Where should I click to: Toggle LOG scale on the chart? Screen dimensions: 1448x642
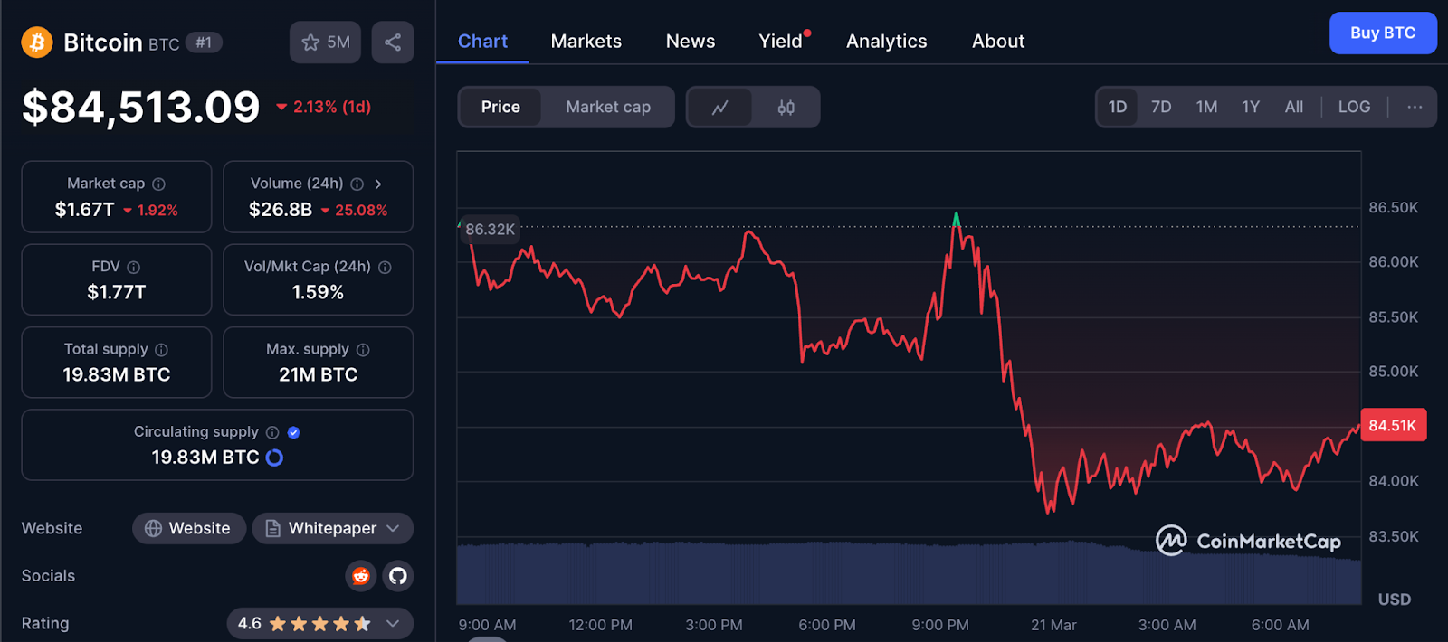click(x=1354, y=107)
